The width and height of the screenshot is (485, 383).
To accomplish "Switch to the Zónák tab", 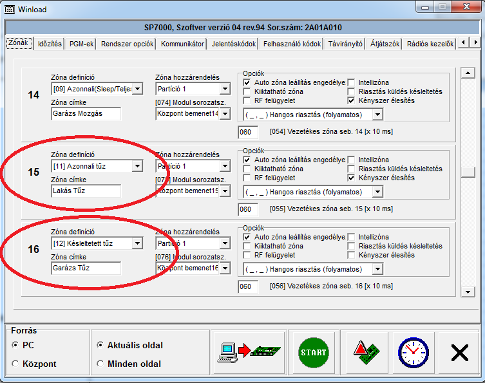I will 19,43.
